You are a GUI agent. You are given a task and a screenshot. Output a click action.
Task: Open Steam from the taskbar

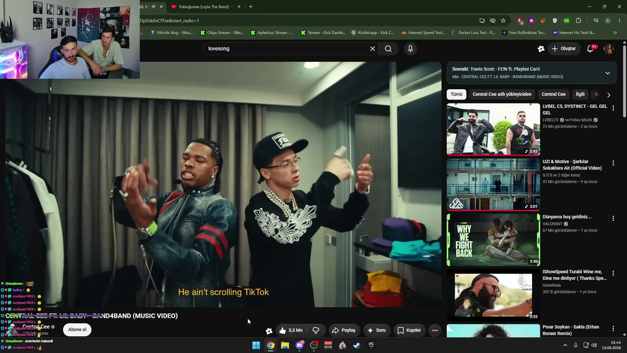[x=357, y=345]
